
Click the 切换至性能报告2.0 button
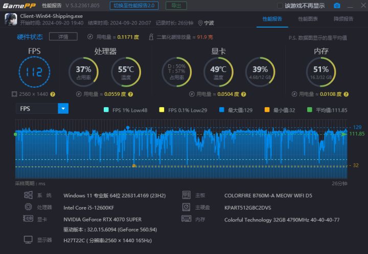134,6
